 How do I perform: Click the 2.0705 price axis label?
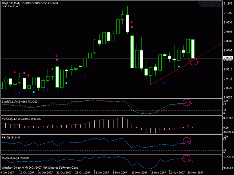coord(228,50)
